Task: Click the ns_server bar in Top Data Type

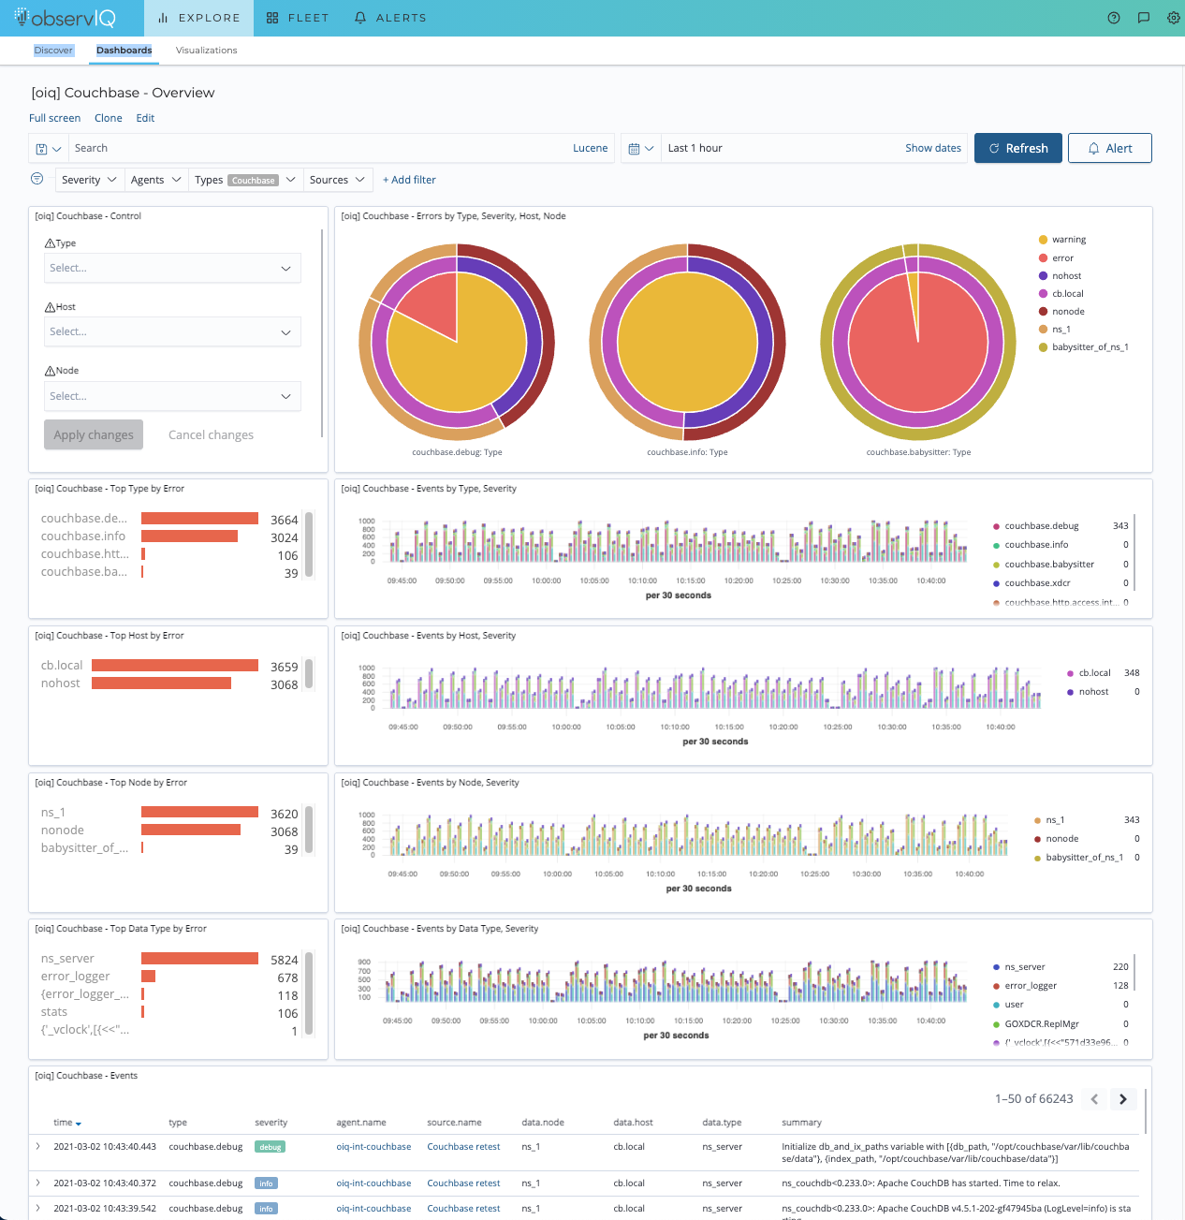Action: click(199, 958)
